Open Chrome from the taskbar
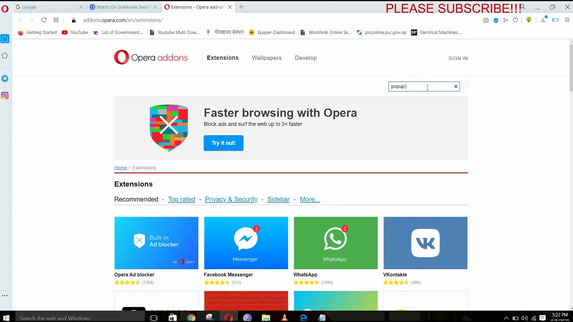Viewport: 573px width, 322px height. pos(191,318)
